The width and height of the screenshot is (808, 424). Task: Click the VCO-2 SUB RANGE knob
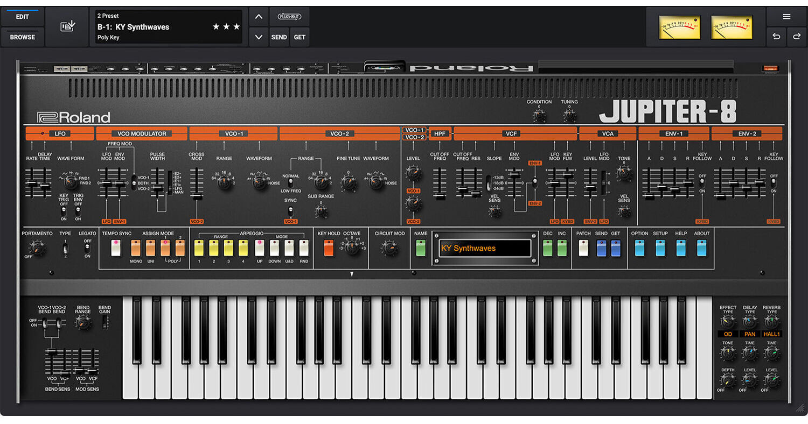[x=321, y=211]
